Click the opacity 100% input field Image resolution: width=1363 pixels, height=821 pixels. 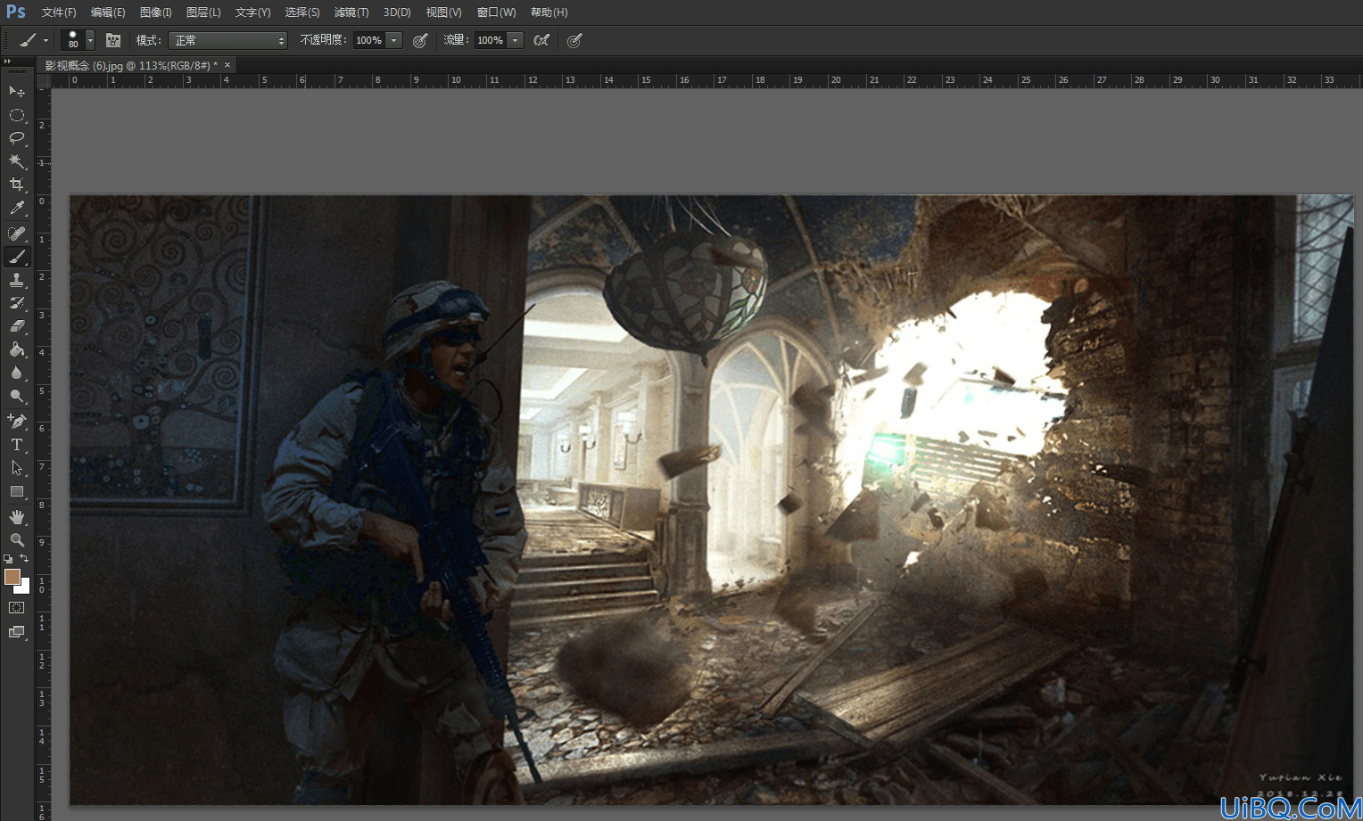(x=369, y=40)
